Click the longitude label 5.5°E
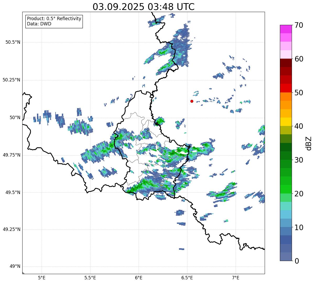Viewport: 315px width, 283px height. coord(90,278)
